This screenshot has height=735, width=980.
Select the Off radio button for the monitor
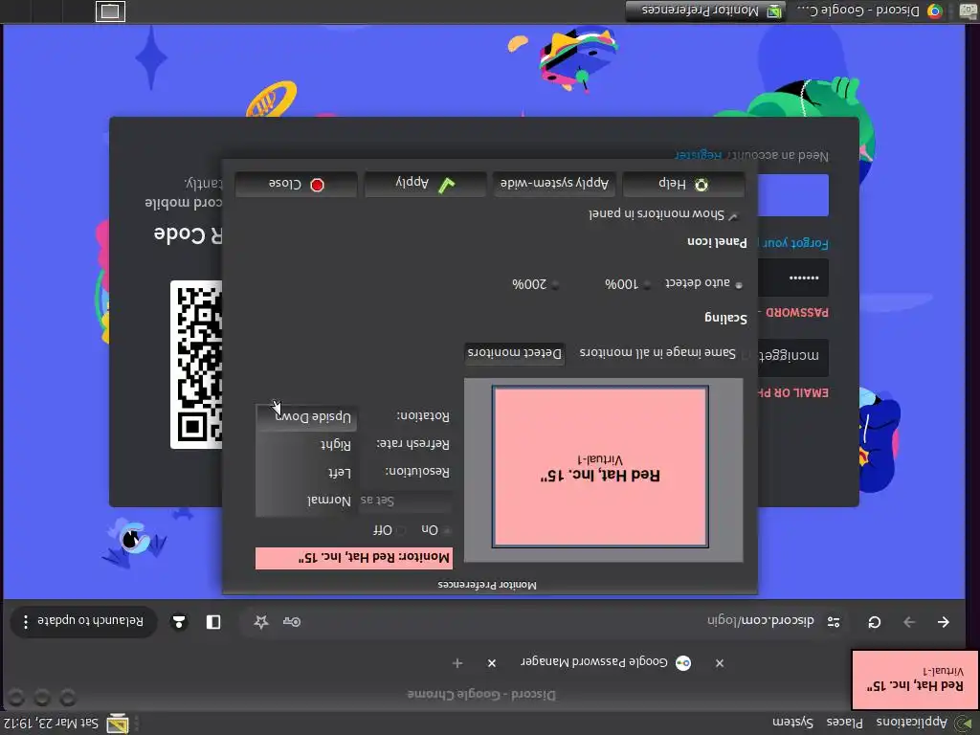pyautogui.click(x=401, y=530)
